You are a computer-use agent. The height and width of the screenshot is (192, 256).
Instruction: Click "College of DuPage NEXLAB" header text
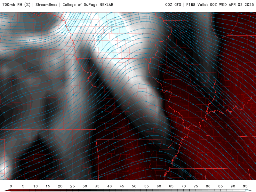pos(88,5)
